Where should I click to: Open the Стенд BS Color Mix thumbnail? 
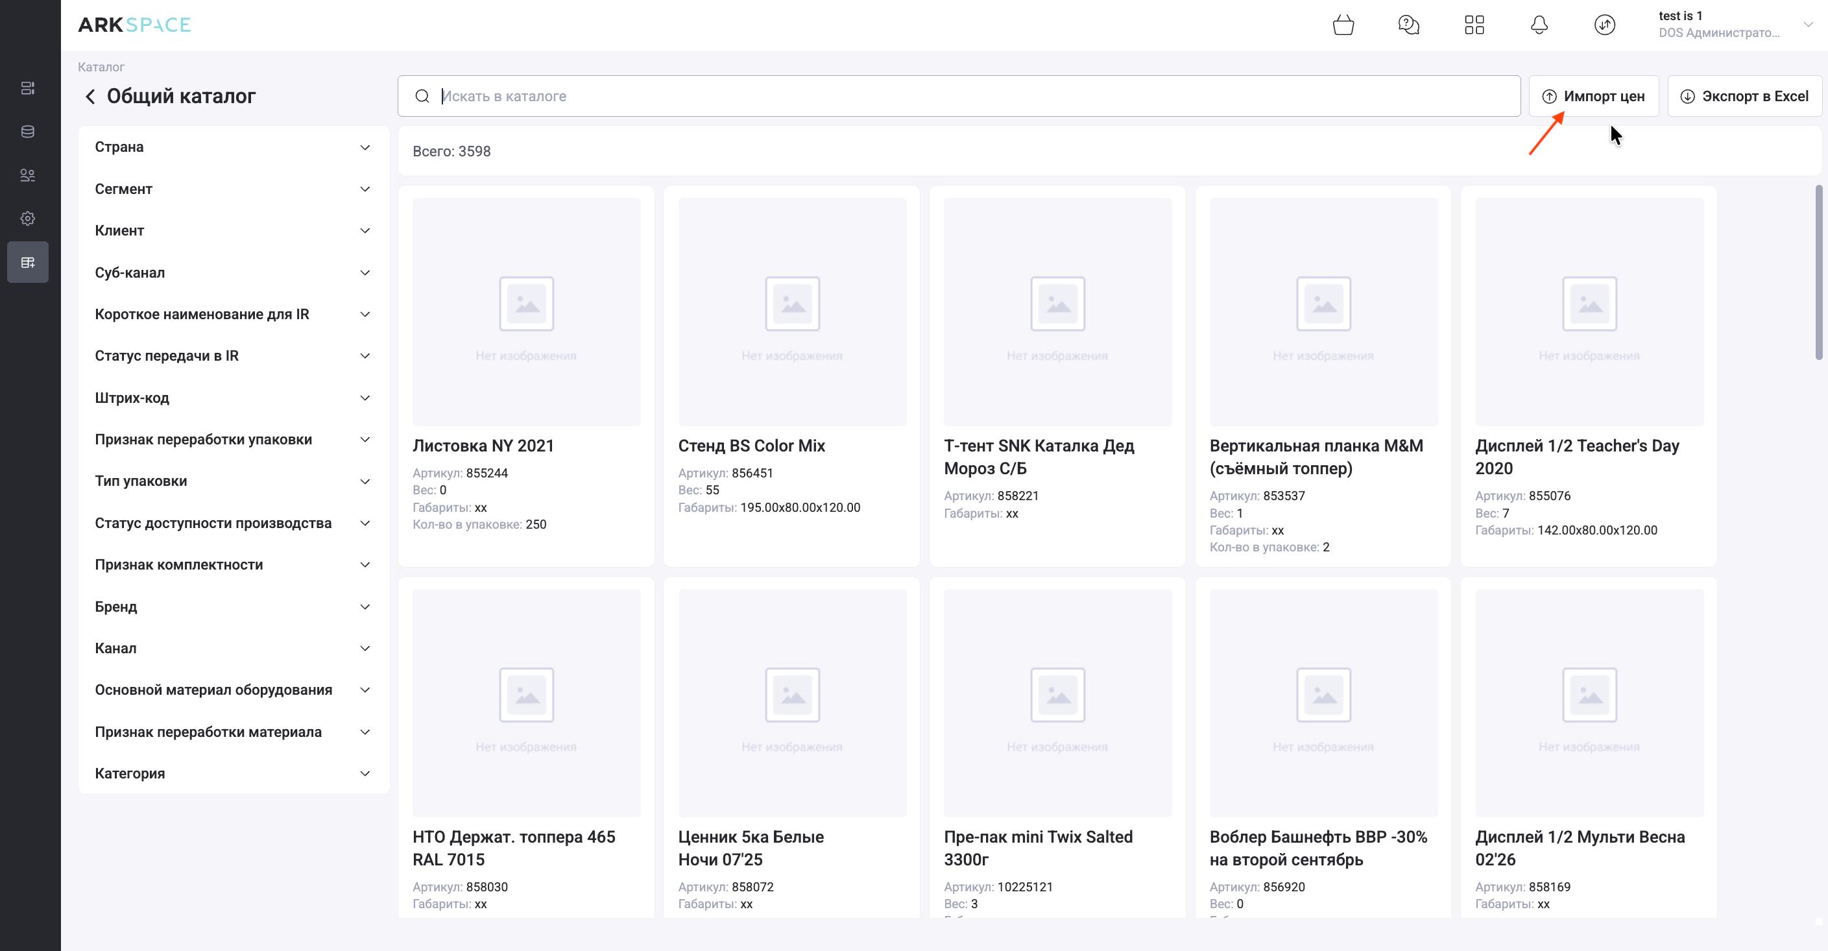792,312
